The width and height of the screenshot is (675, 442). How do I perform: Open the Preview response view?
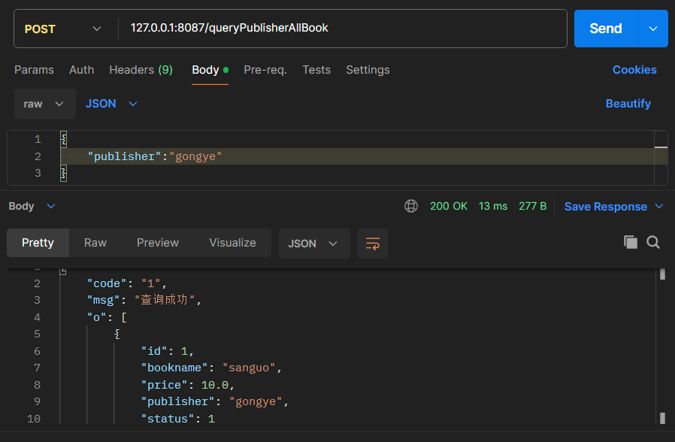pyautogui.click(x=158, y=243)
